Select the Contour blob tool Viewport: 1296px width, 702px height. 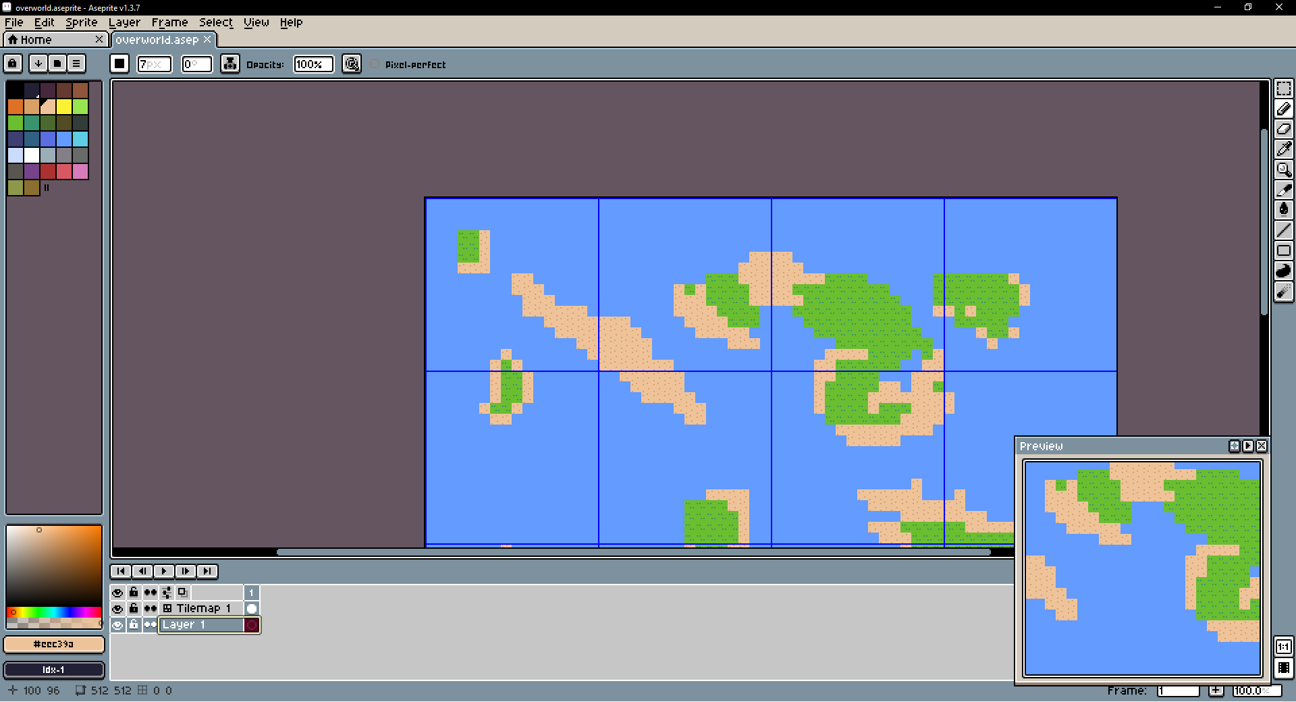(x=1283, y=271)
